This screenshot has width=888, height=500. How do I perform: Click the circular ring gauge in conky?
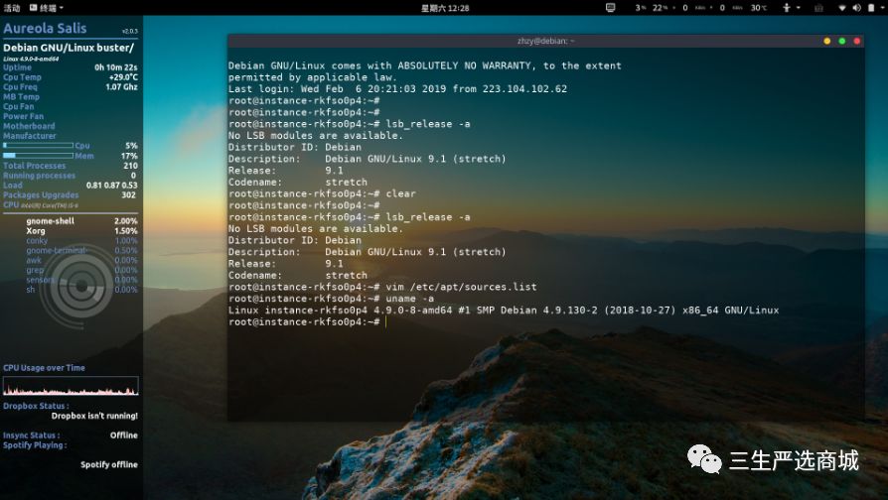pyautogui.click(x=81, y=286)
